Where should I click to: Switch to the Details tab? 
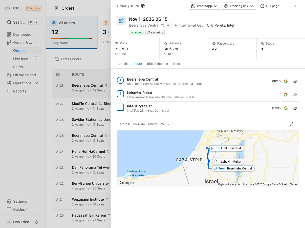tap(123, 64)
